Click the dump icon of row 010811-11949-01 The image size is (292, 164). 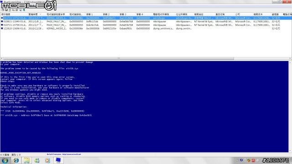(2, 21)
